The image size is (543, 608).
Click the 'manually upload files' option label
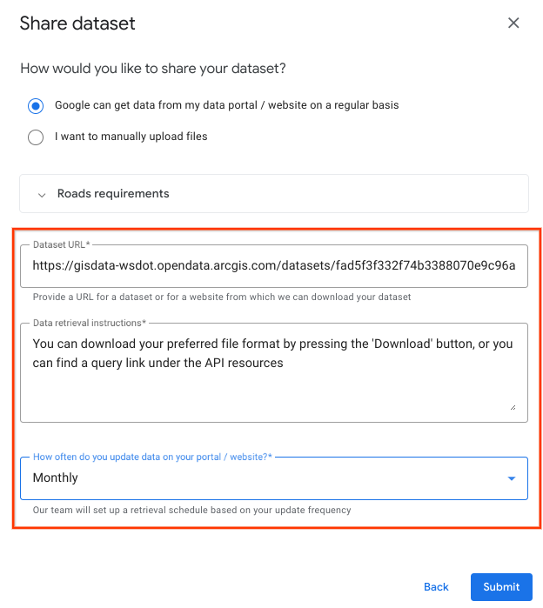pyautogui.click(x=131, y=137)
